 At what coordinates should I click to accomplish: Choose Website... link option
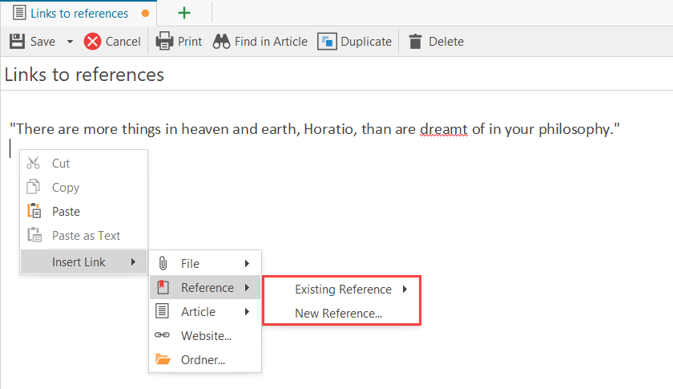tap(206, 336)
